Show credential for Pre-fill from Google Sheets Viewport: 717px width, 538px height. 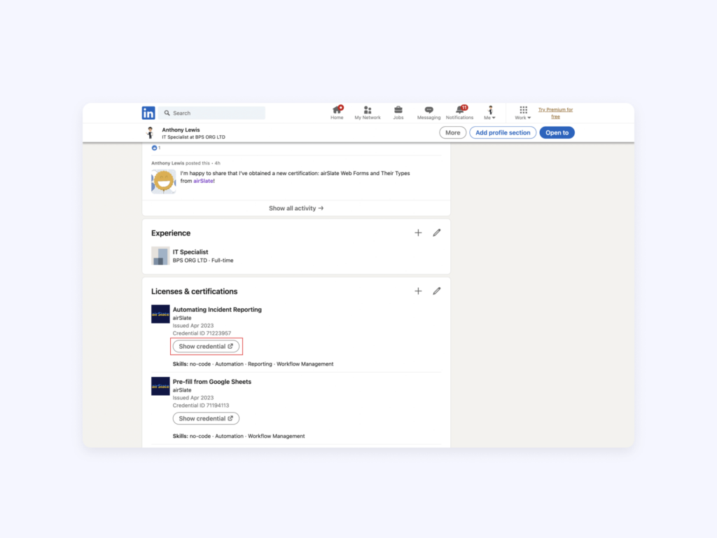206,418
